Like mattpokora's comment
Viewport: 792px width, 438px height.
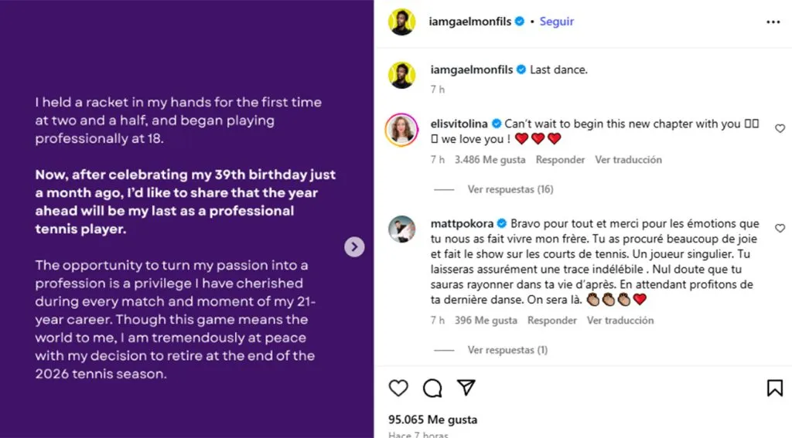(x=780, y=229)
